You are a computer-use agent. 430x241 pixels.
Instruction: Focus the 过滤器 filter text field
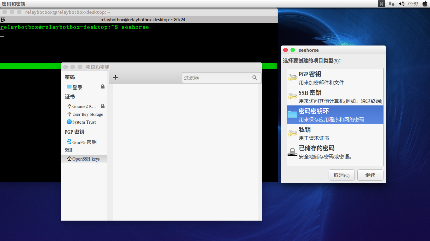[222, 78]
